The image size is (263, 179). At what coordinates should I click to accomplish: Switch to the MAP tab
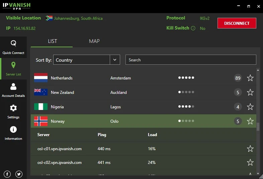click(94, 41)
